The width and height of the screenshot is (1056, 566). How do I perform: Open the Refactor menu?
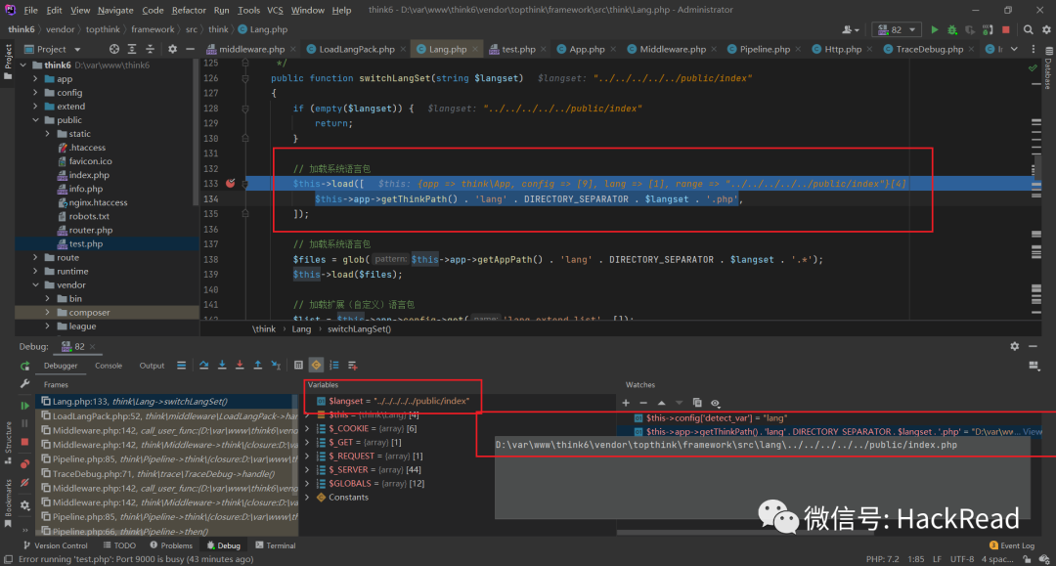189,10
